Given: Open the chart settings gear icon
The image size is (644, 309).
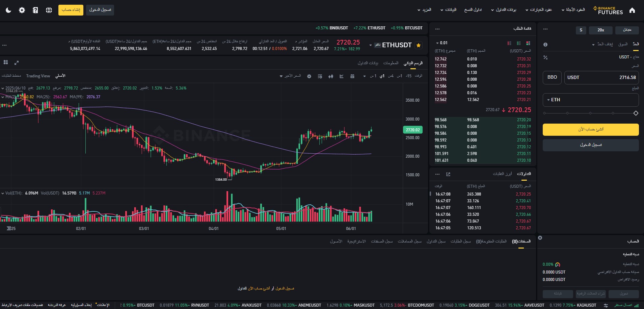Looking at the screenshot, I should click(309, 76).
